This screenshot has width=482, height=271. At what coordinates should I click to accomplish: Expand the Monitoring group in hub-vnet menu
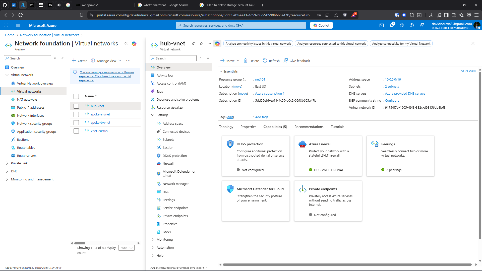click(152, 239)
